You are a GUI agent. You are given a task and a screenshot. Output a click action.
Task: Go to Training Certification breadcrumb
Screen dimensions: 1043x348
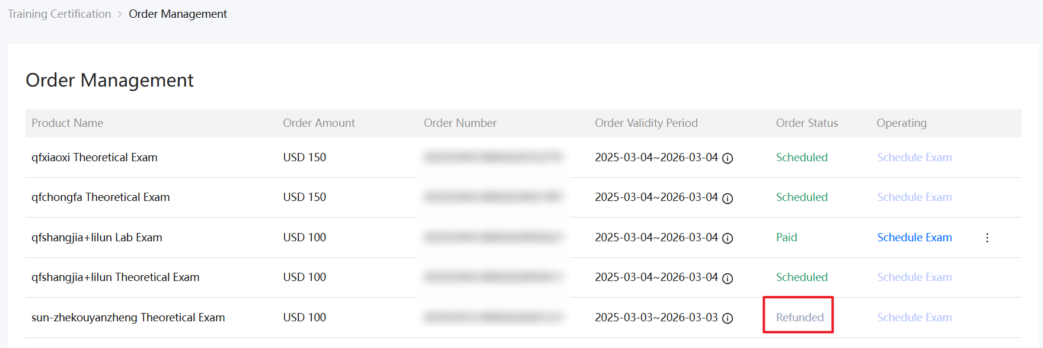click(59, 14)
